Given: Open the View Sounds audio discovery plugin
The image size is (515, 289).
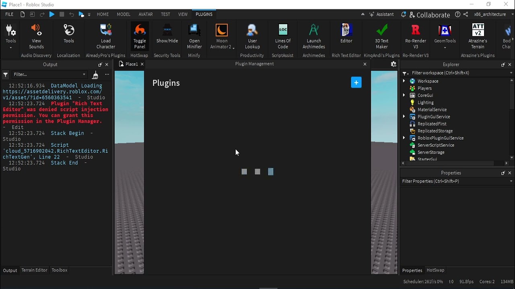Looking at the screenshot, I should click(36, 37).
